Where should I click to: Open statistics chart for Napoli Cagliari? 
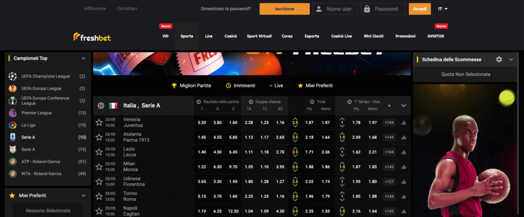point(404,211)
